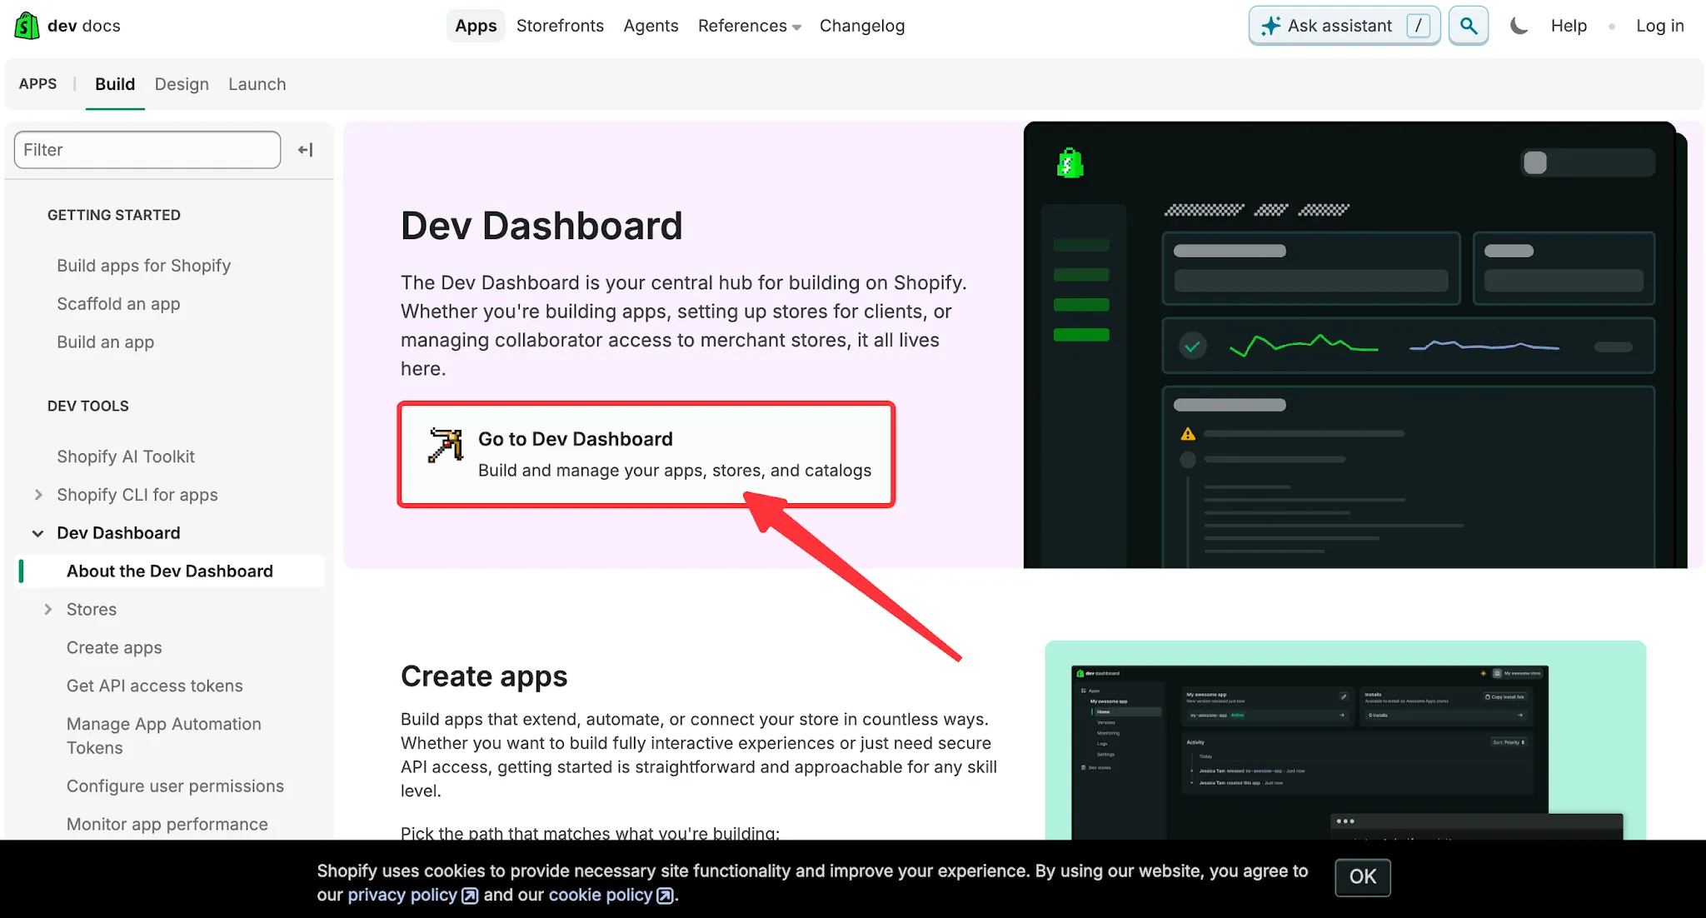Expand Shopify CLI for apps section
The image size is (1706, 918).
(38, 495)
